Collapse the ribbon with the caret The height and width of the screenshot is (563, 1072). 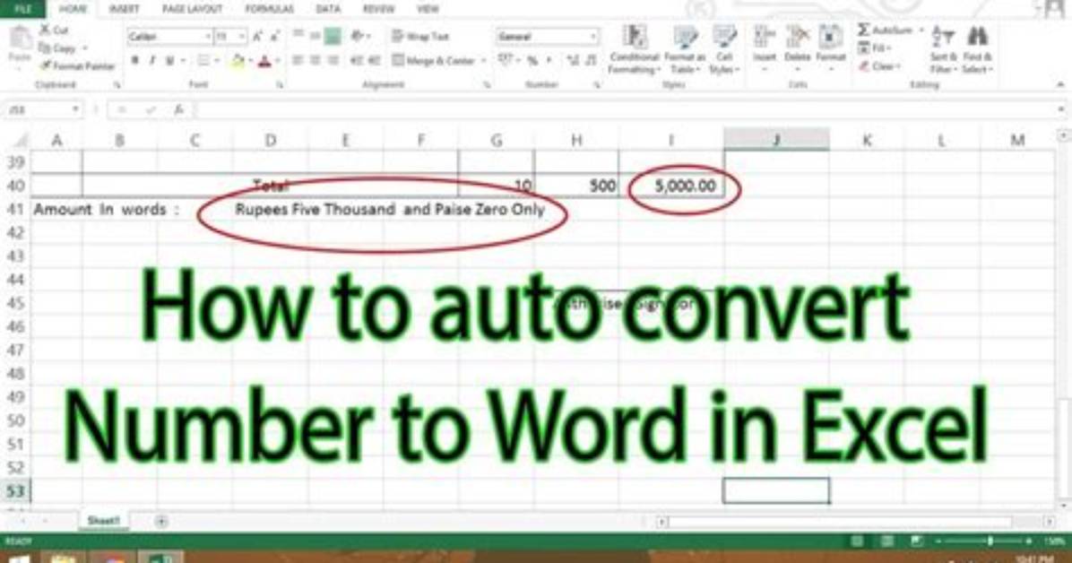point(1060,84)
